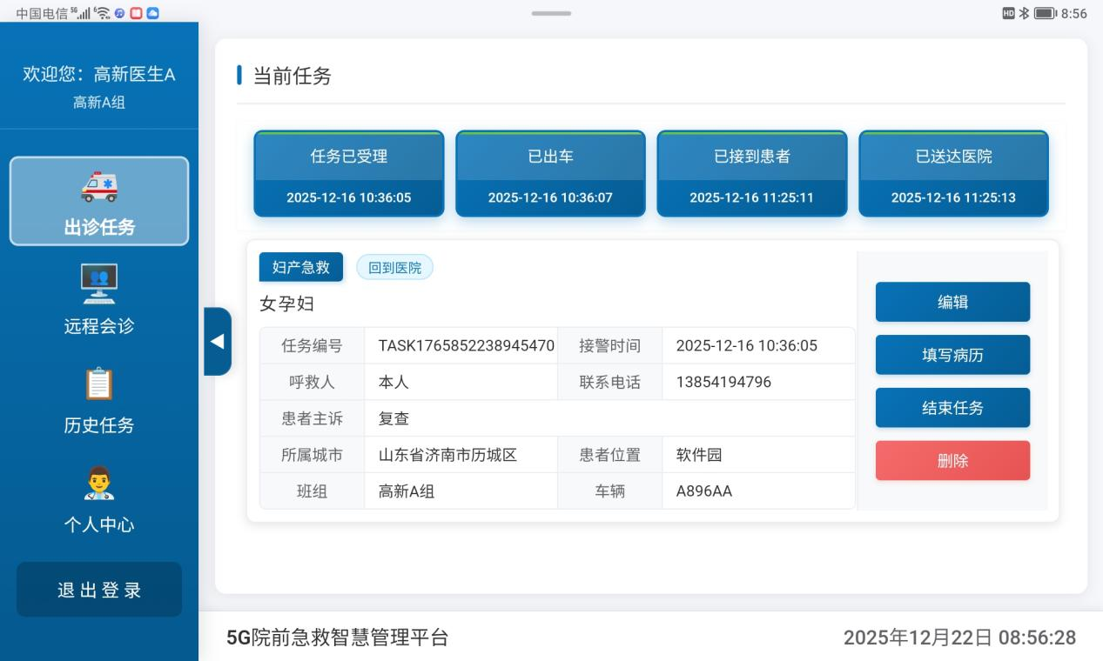Viewport: 1103px width, 661px height.
Task: Click the 回到医院 status pill
Action: click(394, 268)
